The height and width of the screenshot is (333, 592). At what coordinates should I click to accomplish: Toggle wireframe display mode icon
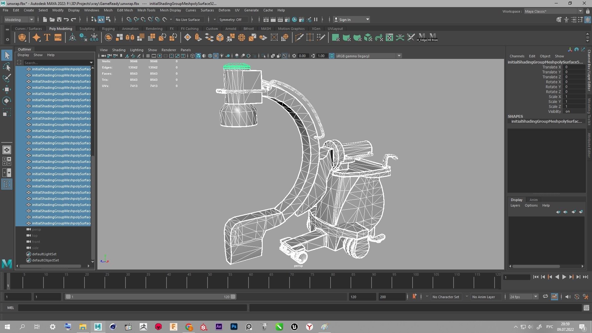[191, 56]
